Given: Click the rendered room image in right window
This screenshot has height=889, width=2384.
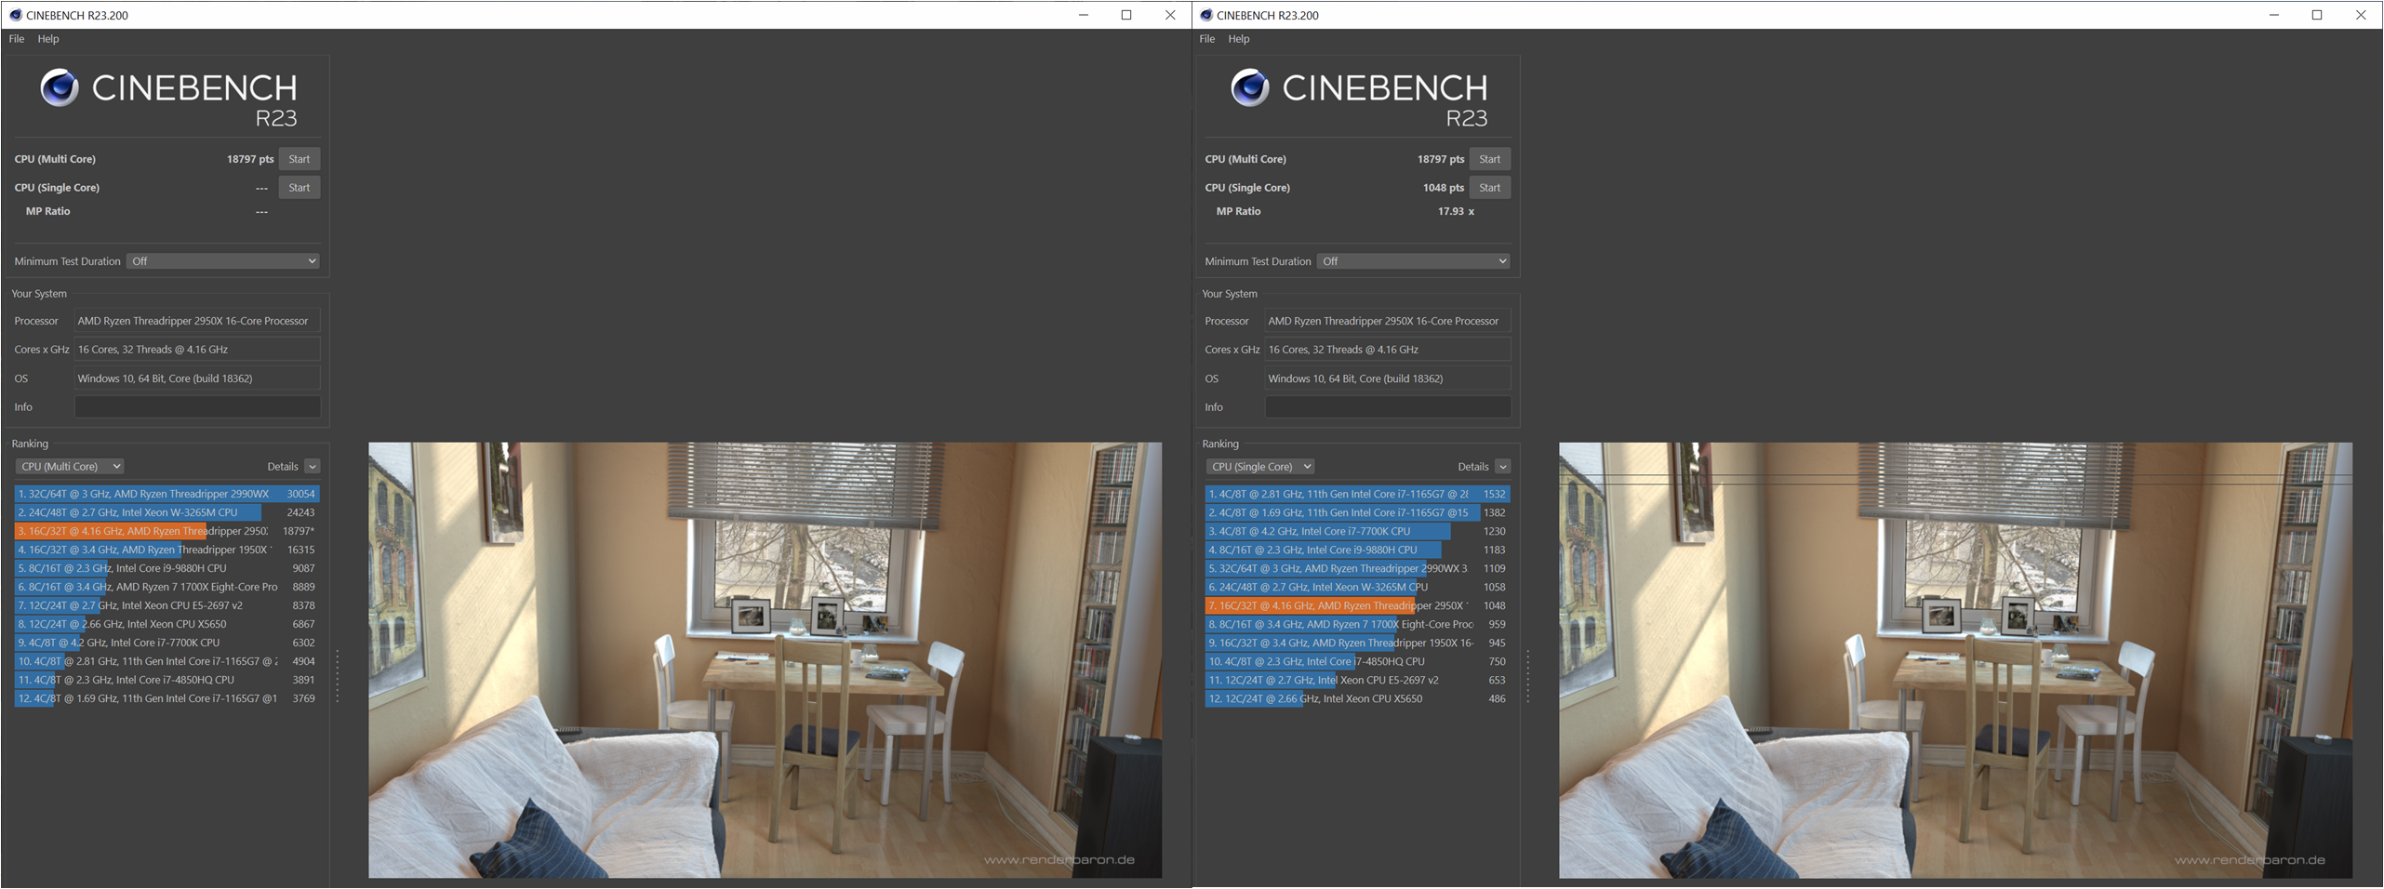Looking at the screenshot, I should [1955, 660].
